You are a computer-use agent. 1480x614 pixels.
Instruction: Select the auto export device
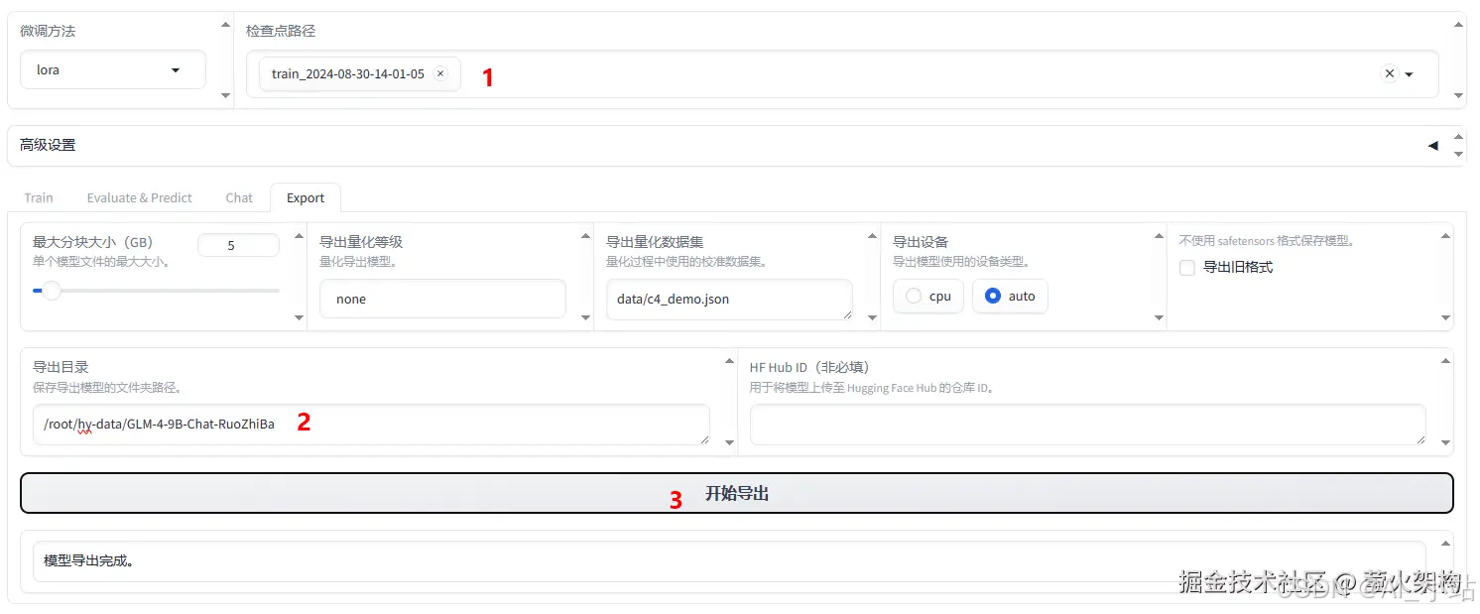point(1010,297)
